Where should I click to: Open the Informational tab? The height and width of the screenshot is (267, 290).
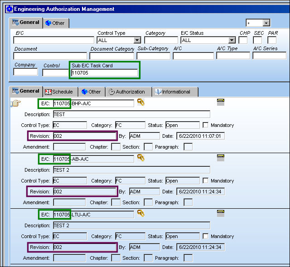pos(175,92)
